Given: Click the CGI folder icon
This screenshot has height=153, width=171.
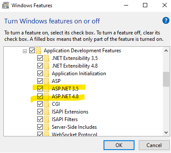Looking at the screenshot, I should [46, 104].
